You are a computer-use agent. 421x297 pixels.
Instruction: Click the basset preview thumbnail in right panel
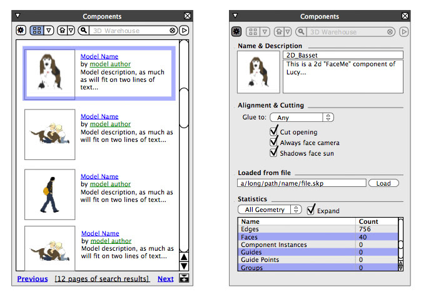(258, 72)
